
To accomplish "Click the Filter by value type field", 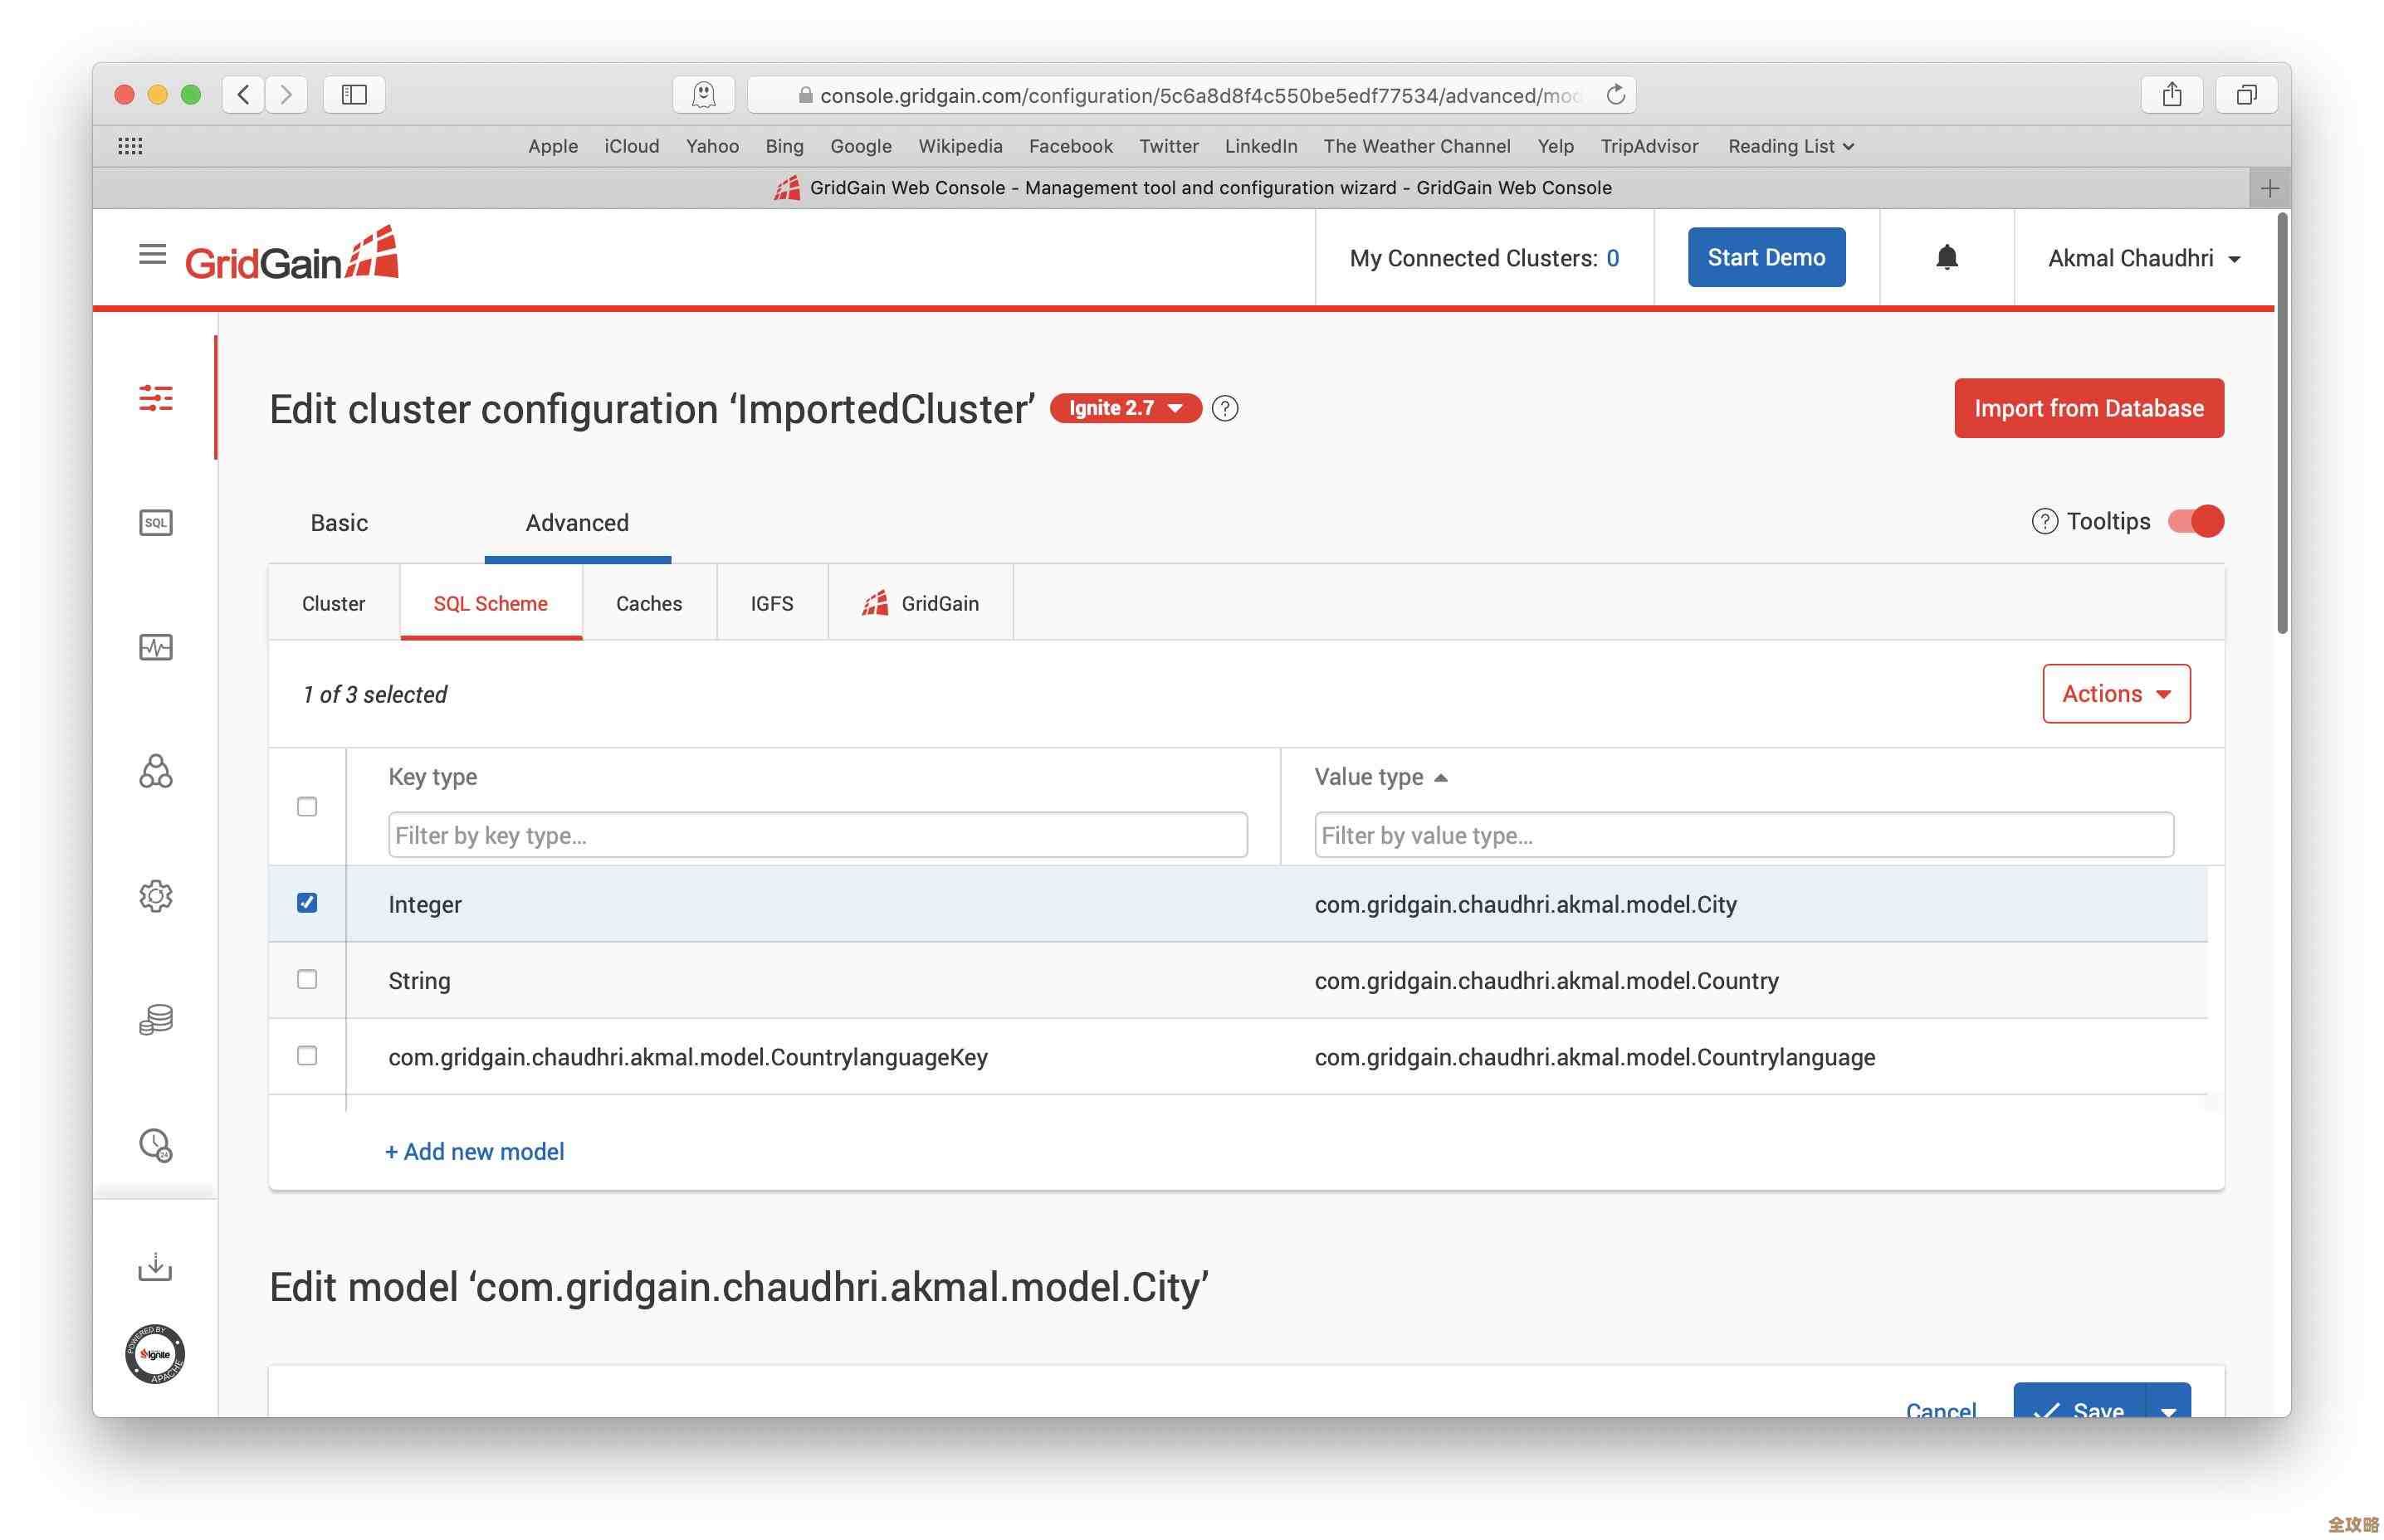I will (1742, 835).
